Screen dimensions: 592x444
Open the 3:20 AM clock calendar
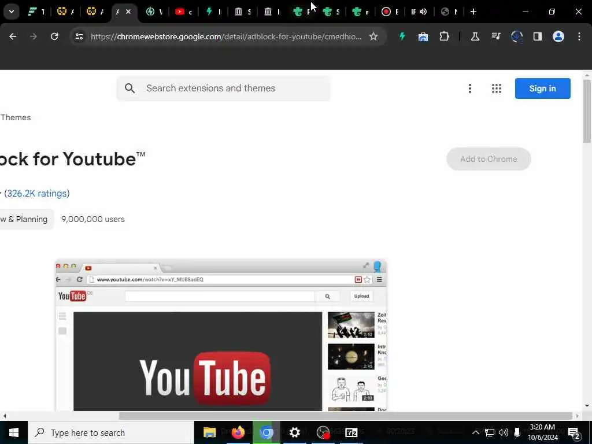(542, 432)
